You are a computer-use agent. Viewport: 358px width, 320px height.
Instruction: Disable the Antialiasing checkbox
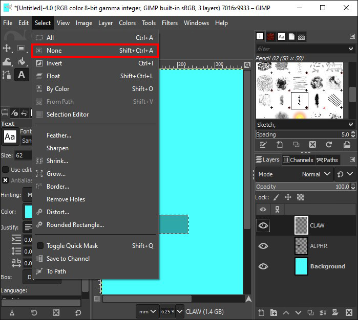pos(6,180)
